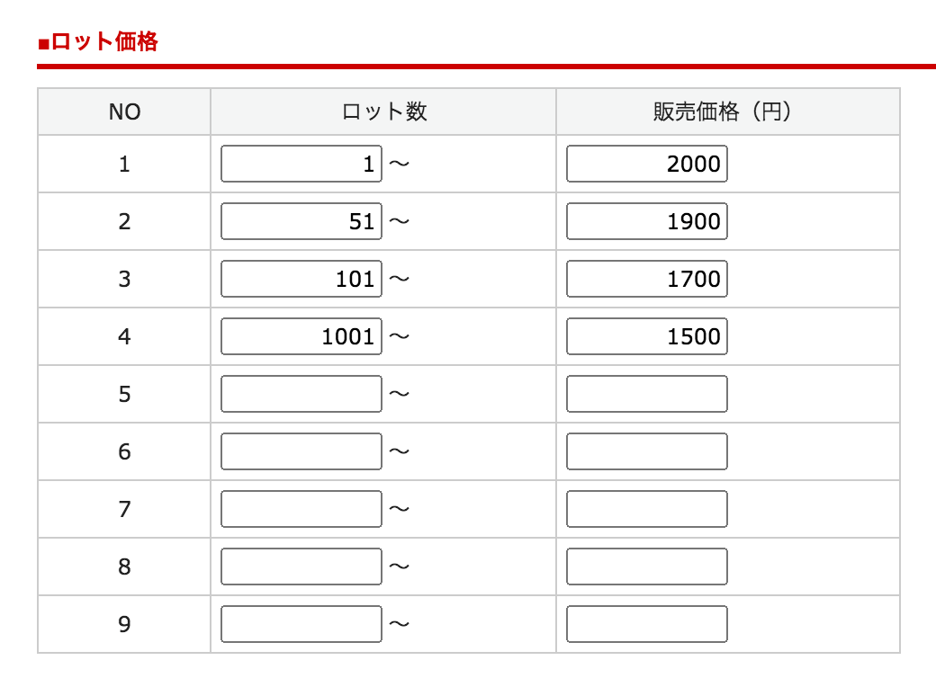Click the sales price field in row 8
Screen dimensions: 936x687
click(646, 567)
